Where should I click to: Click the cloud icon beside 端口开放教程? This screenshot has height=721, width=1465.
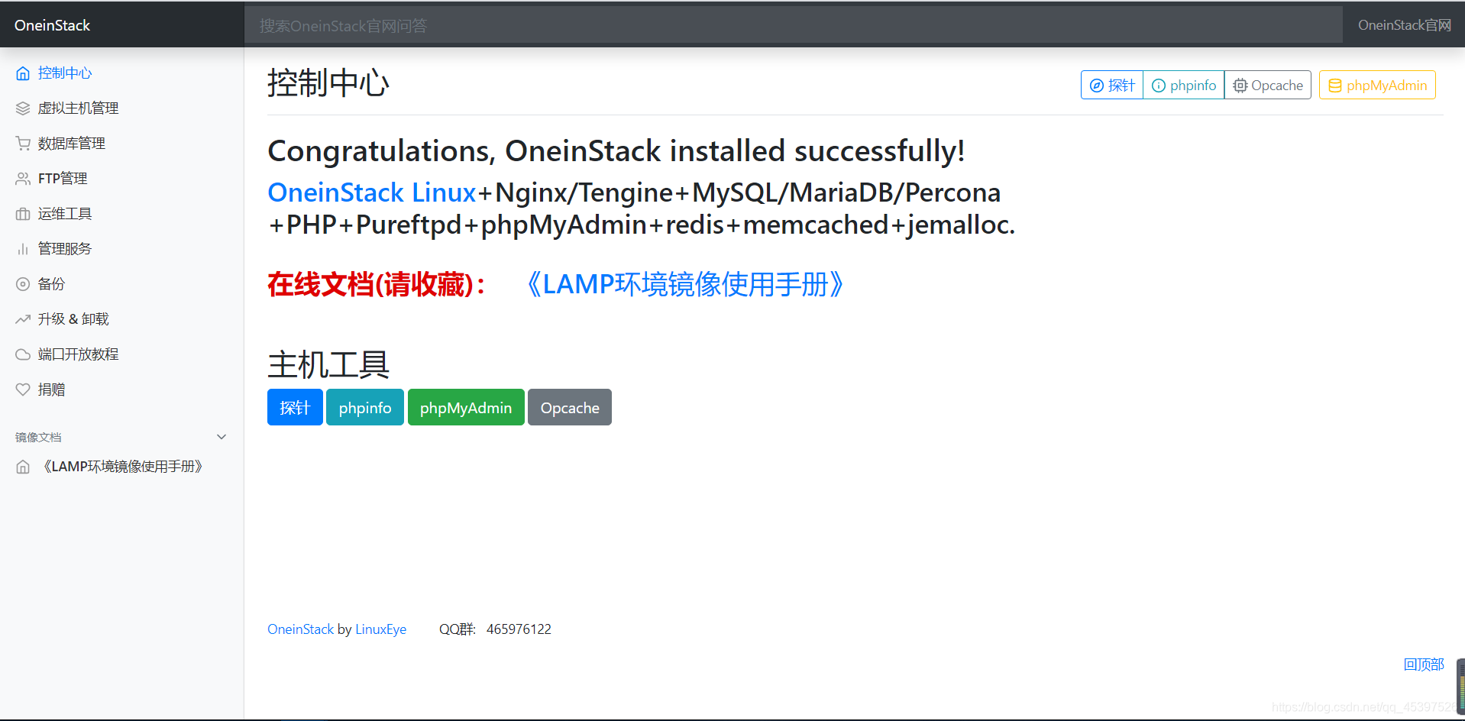[23, 354]
